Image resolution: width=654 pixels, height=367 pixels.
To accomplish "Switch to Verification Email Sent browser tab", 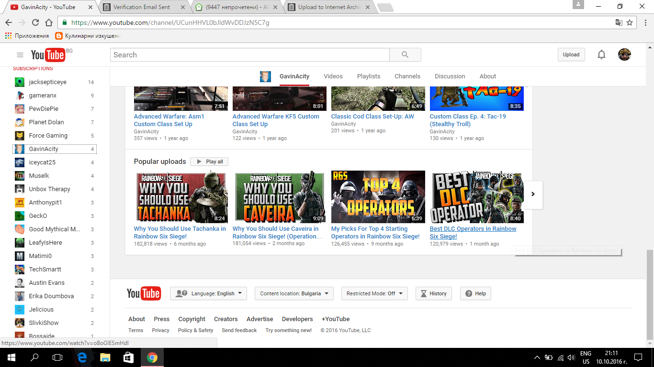I will pos(144,7).
